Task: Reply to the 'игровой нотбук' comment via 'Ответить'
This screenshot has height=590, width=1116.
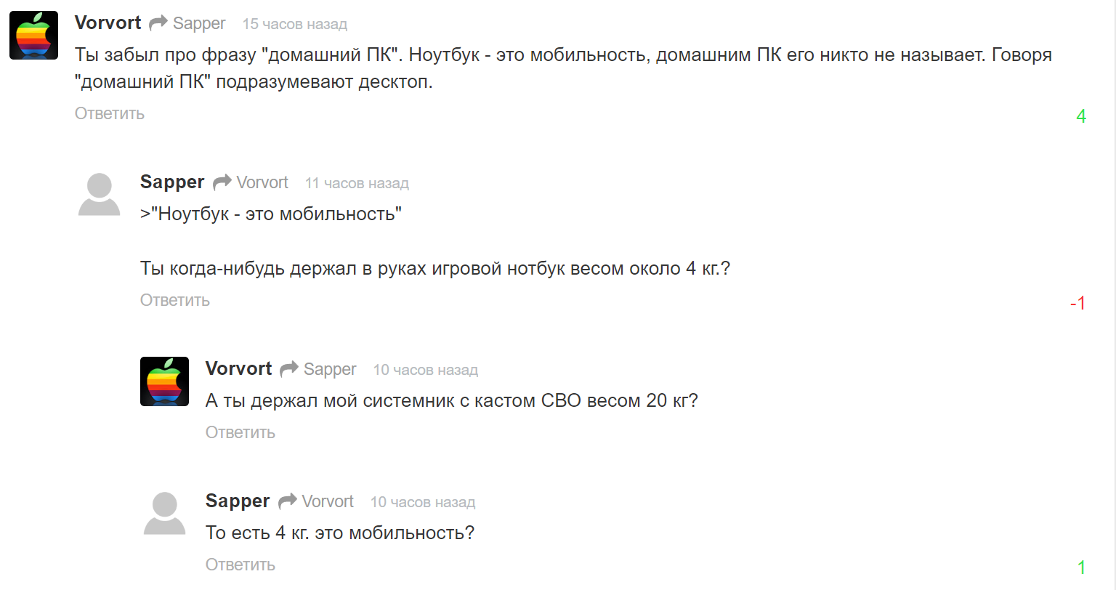Action: tap(174, 300)
